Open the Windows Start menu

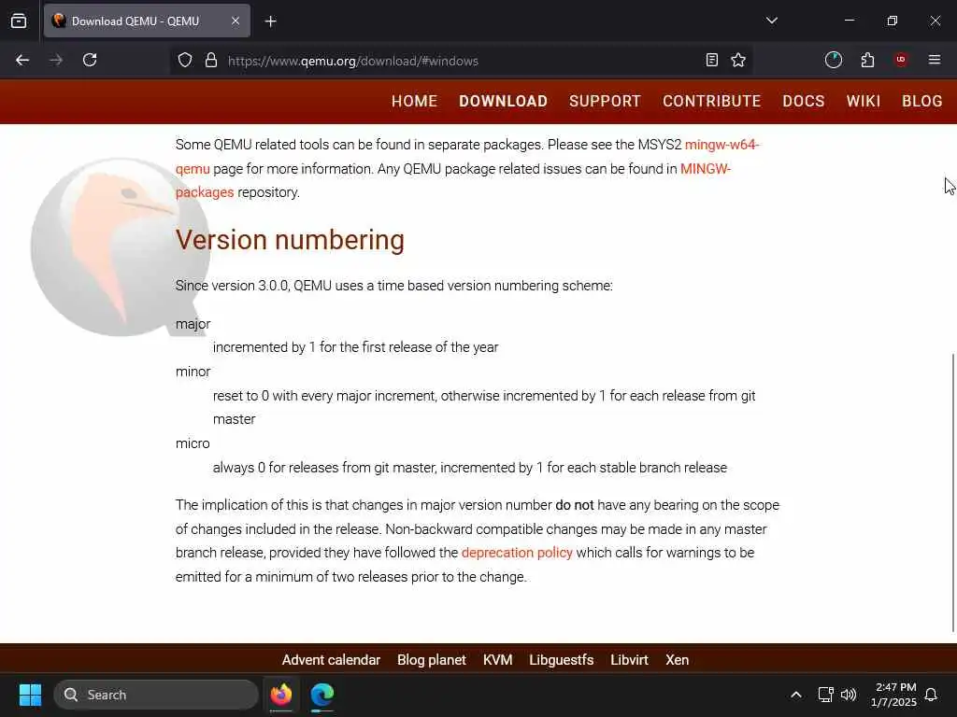coord(30,695)
